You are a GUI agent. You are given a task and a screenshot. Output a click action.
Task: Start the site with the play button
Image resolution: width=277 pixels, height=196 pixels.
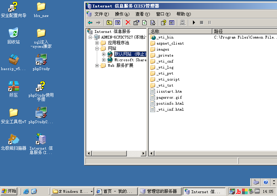click(194, 23)
